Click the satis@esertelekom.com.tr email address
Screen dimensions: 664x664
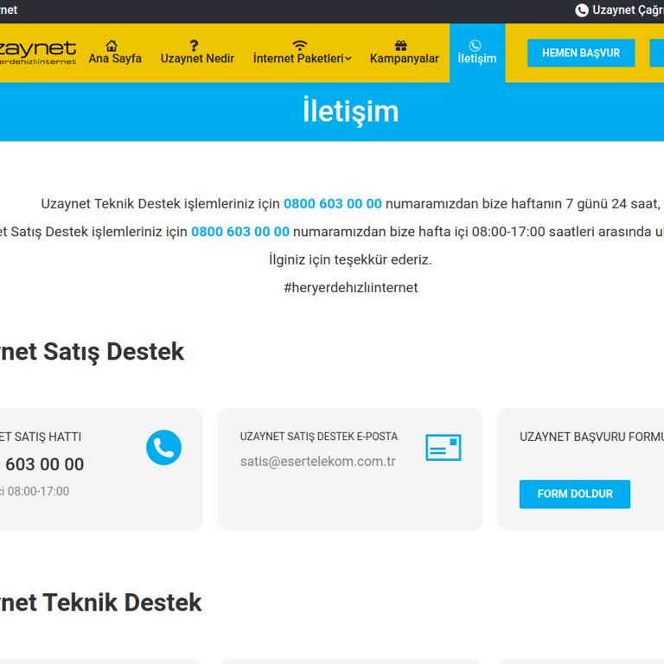[x=317, y=461]
